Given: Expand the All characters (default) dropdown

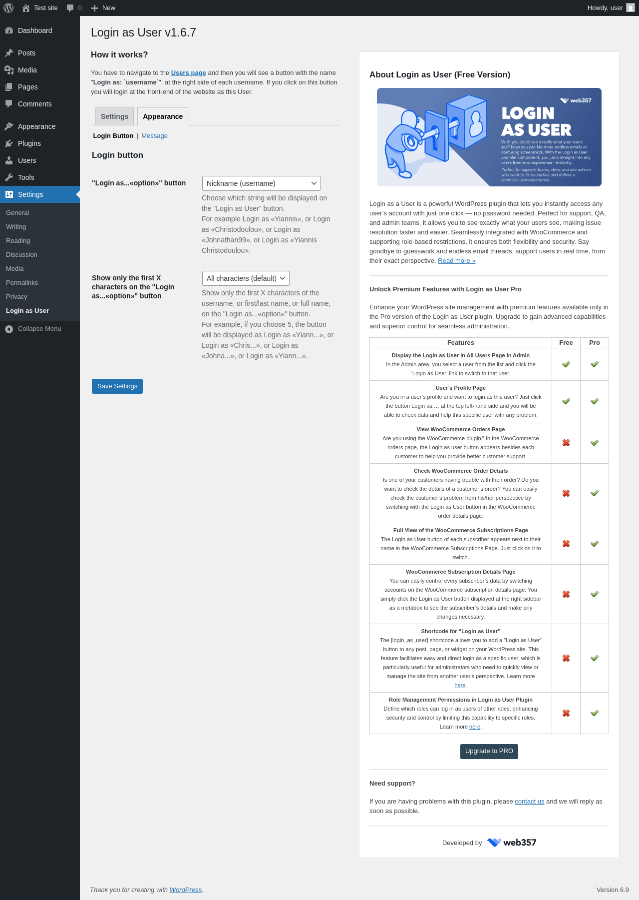Looking at the screenshot, I should [x=246, y=278].
